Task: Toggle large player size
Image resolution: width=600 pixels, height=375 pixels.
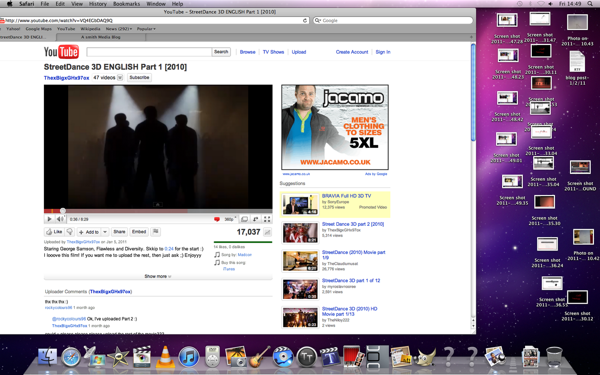Action: point(255,219)
